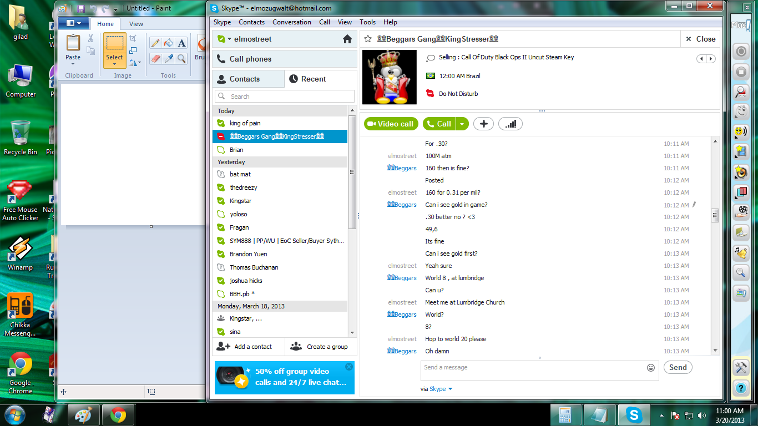
Task: Open the Thomas Buchanan conversation
Action: tap(280, 267)
